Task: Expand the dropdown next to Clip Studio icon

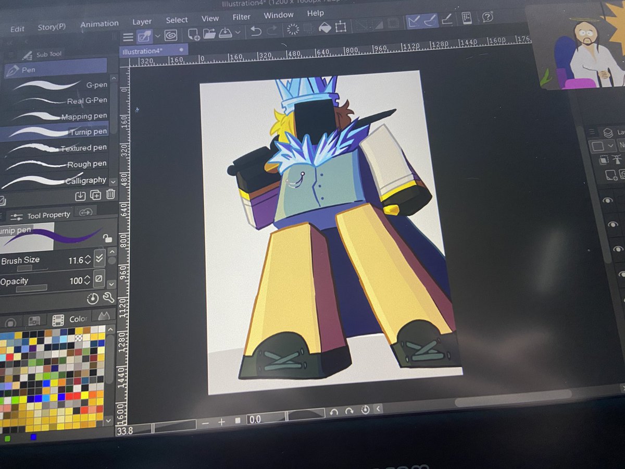Action: (x=157, y=37)
